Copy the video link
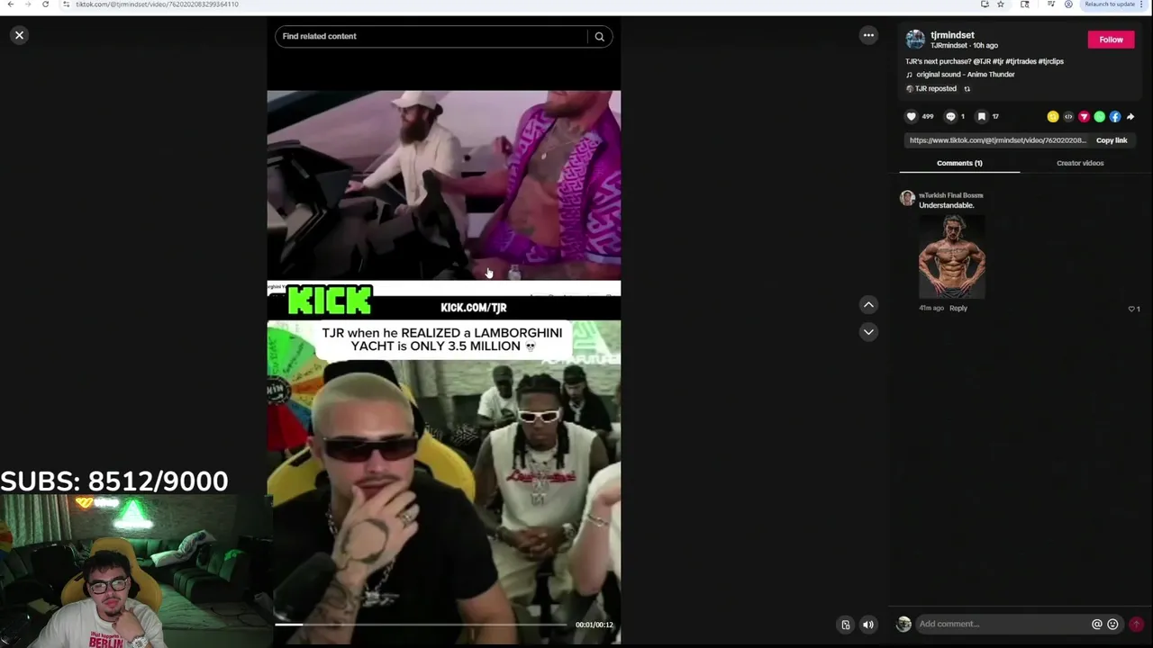Screen dimensions: 1153x648 coord(1112,140)
